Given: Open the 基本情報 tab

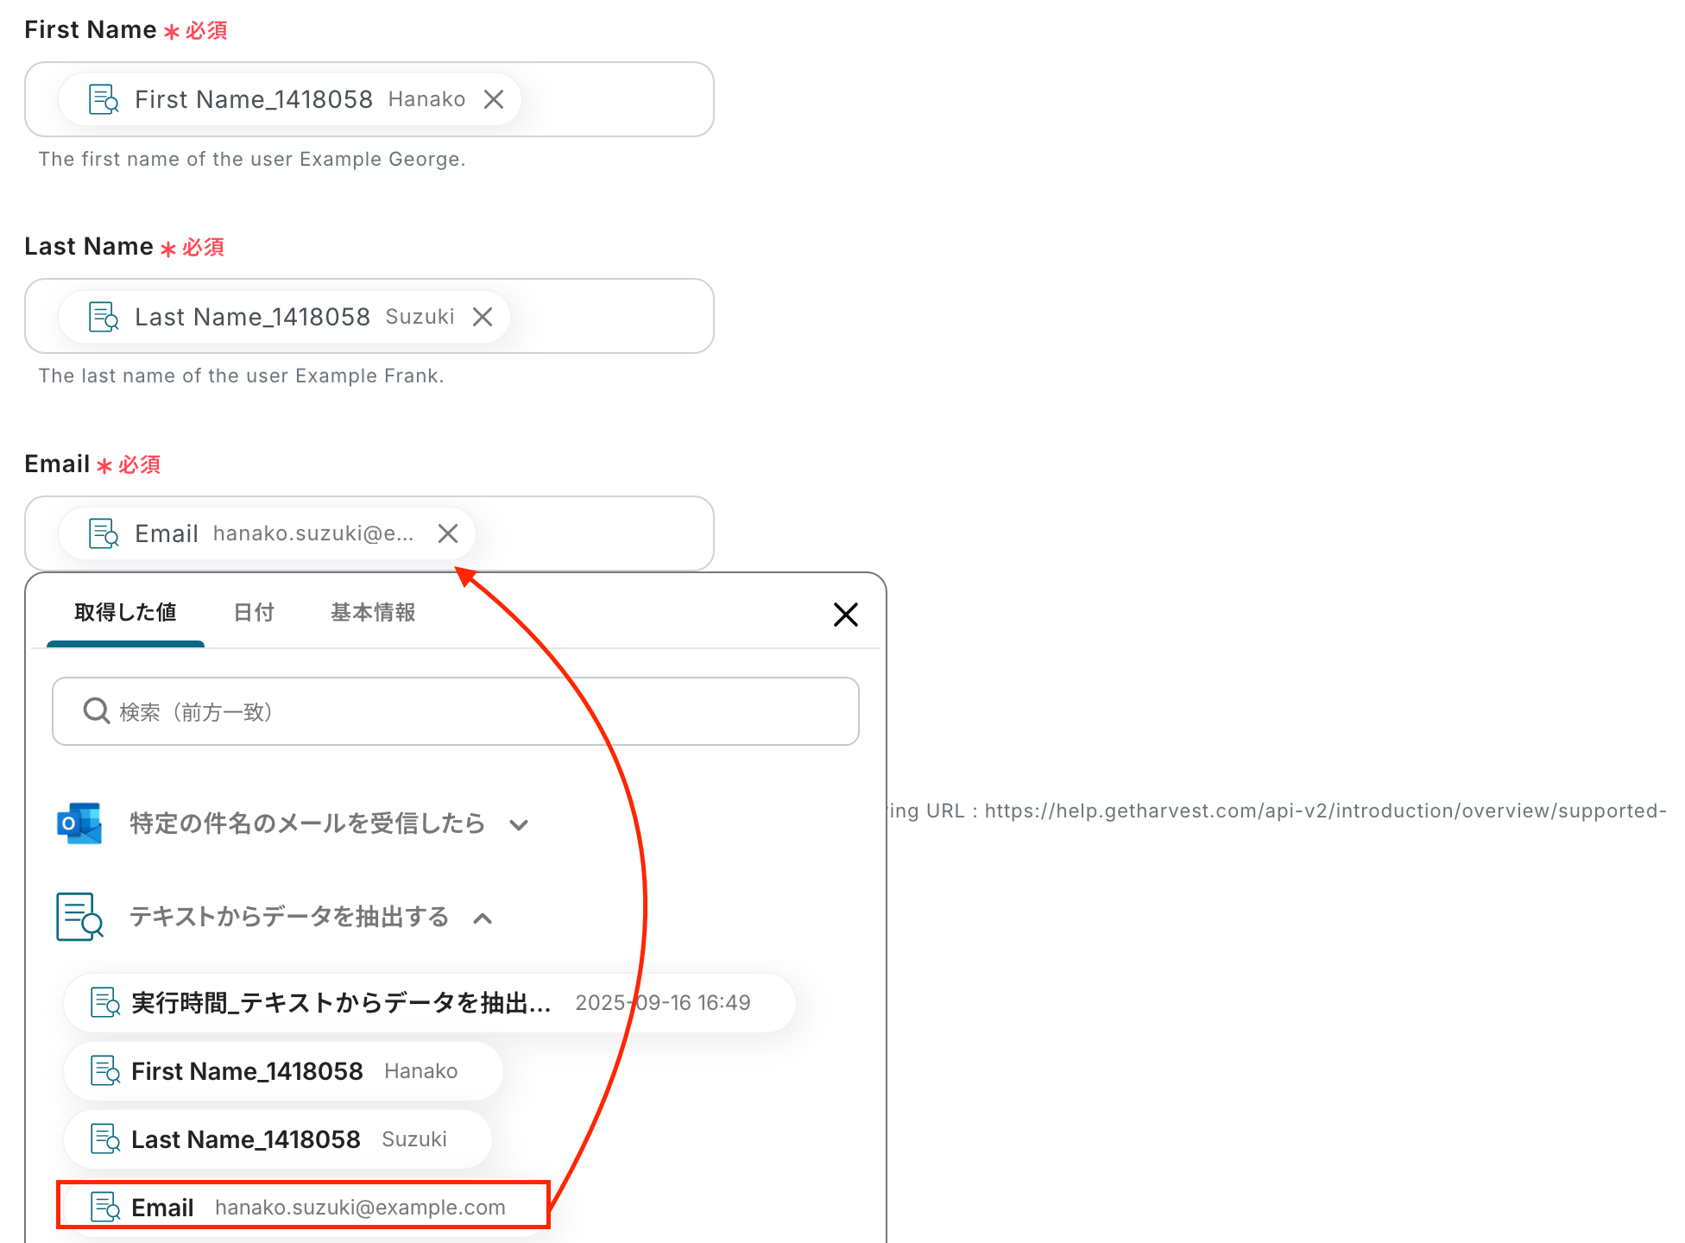Looking at the screenshot, I should coord(373,613).
